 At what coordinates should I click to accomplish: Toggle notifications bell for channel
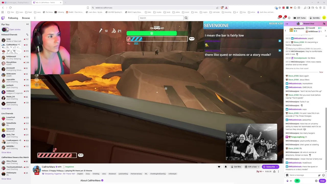coord(226,167)
